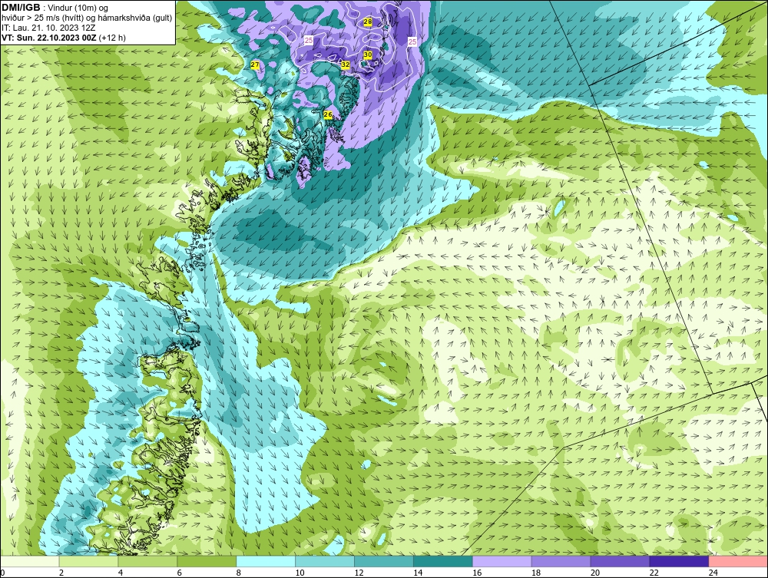Click the yellow gust label 30
Screen dimensions: 768x578
click(x=368, y=54)
